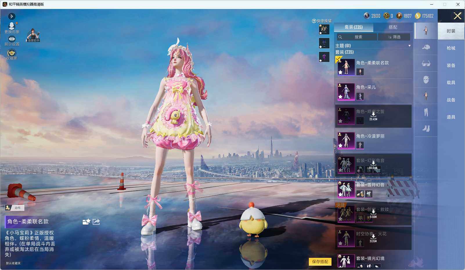Image resolution: width=465 pixels, height=270 pixels.
Task: Open the share icon beside outfit name
Action: pos(96,222)
